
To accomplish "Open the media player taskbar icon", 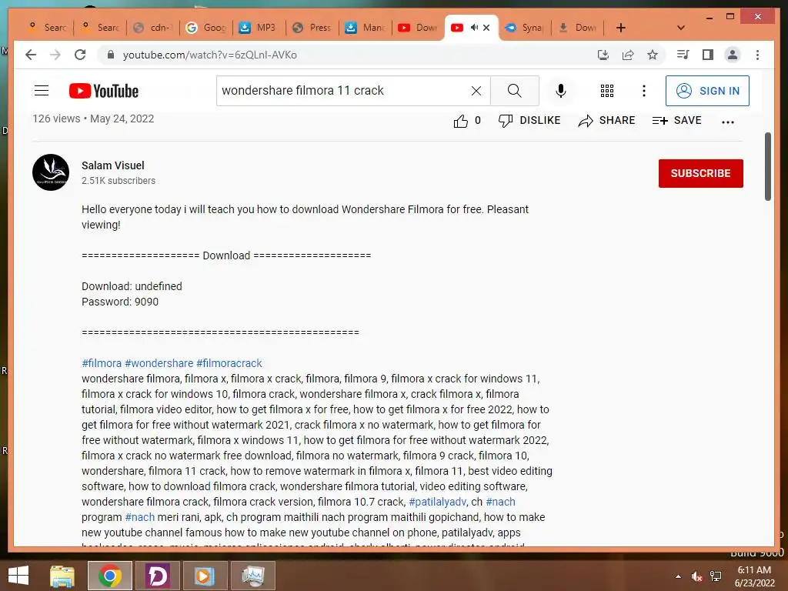I will (205, 576).
